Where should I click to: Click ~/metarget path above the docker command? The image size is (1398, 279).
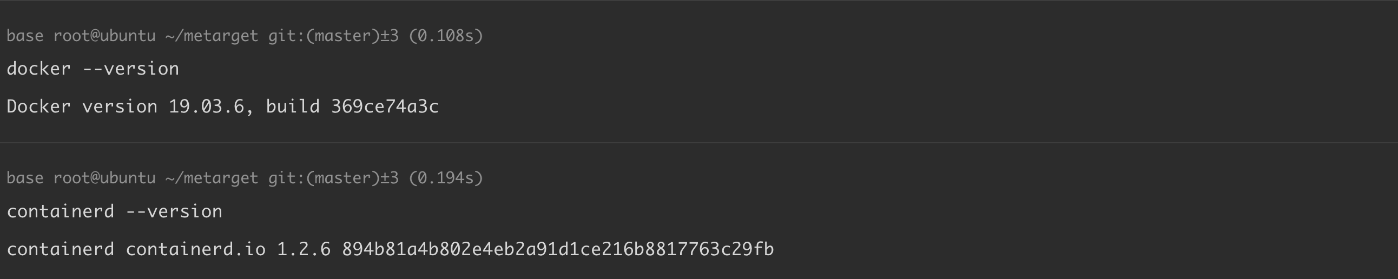click(212, 36)
